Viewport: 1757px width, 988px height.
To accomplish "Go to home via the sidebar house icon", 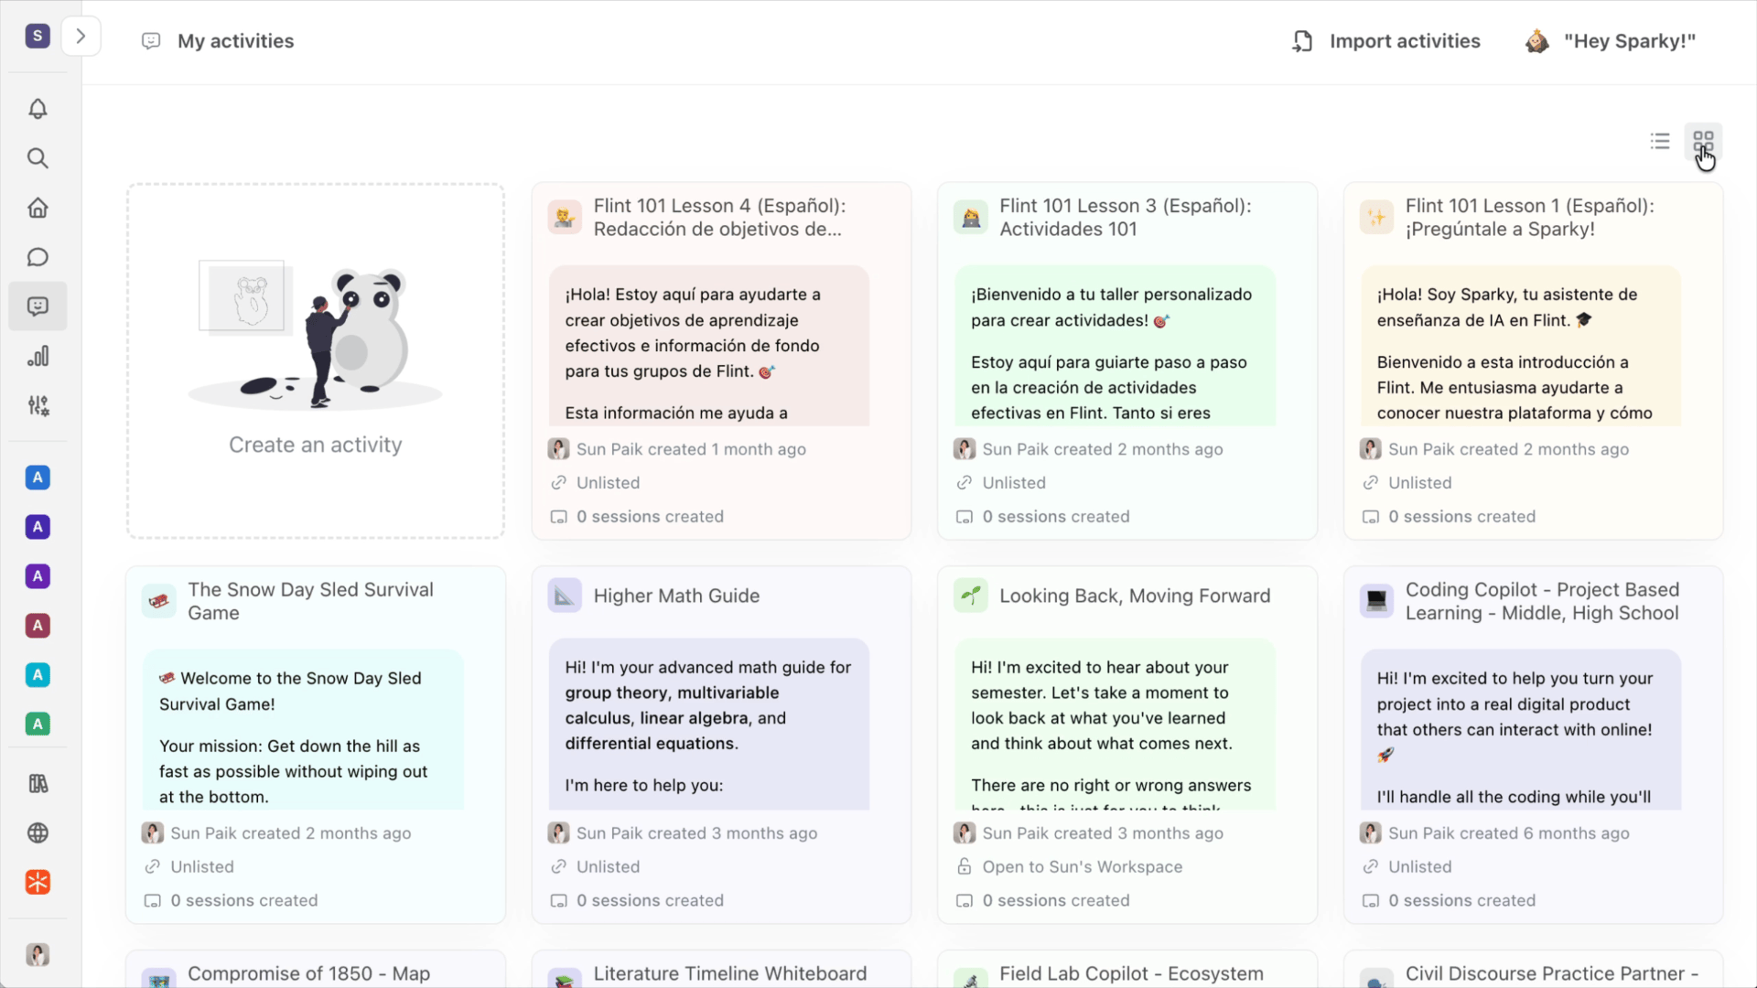I will tap(38, 208).
